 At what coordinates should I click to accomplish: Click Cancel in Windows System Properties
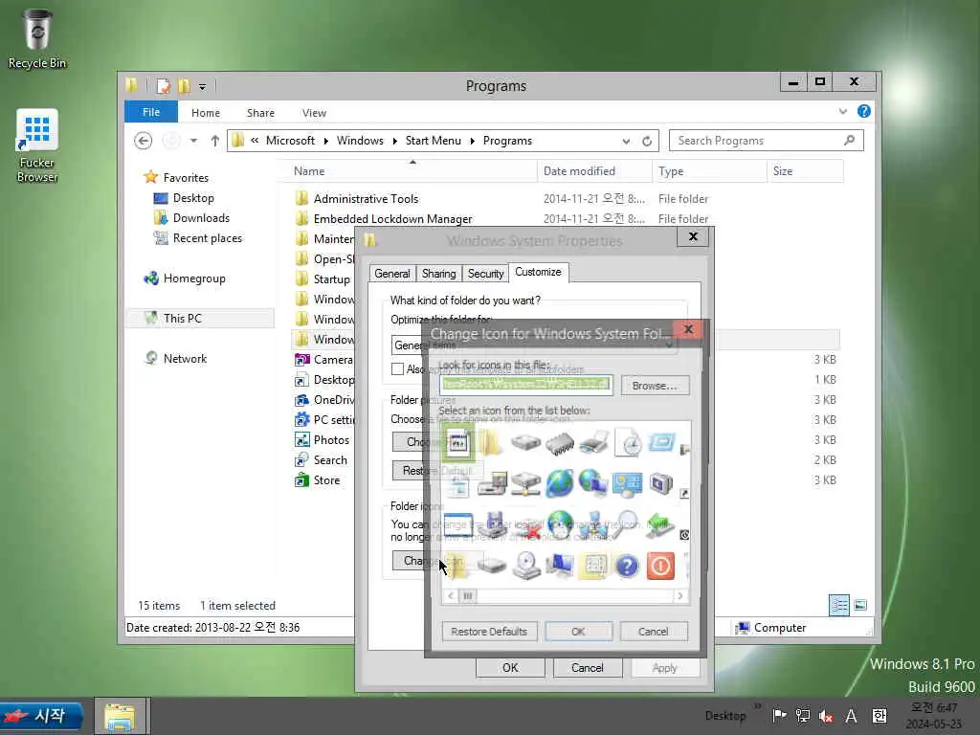coord(588,667)
